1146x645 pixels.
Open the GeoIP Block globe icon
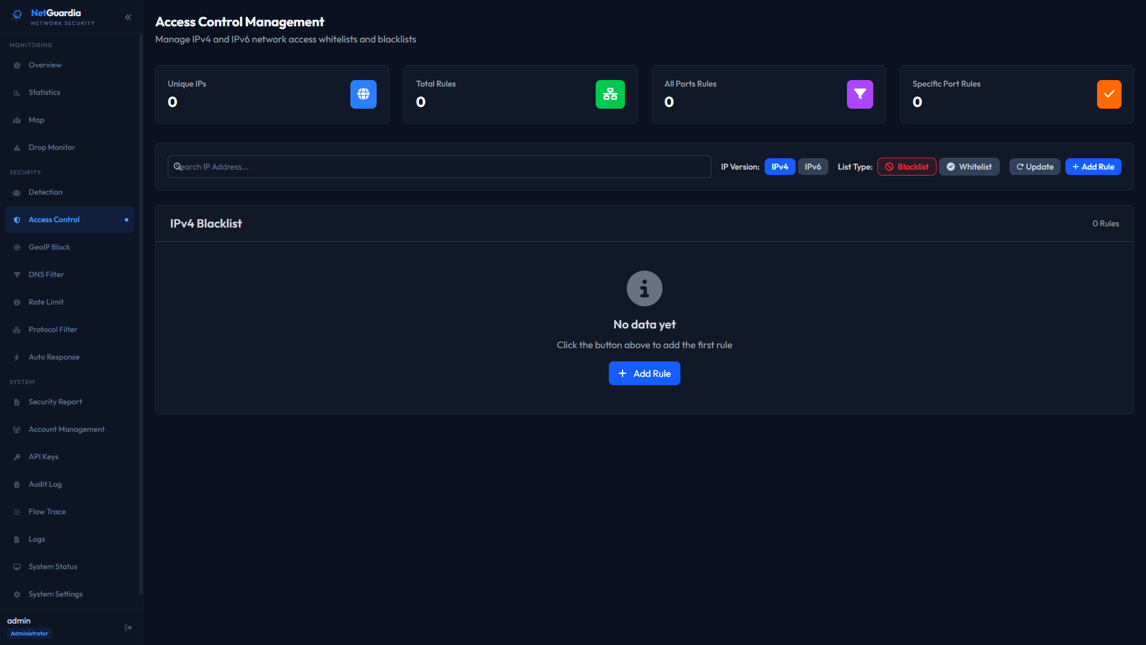point(17,248)
